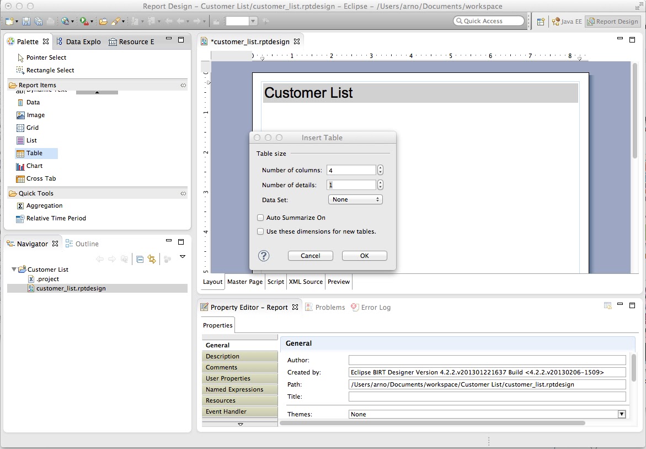Switch to the Error Log tab
The width and height of the screenshot is (646, 449).
[x=371, y=307]
